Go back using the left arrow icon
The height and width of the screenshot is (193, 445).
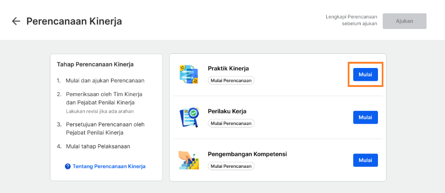(16, 21)
